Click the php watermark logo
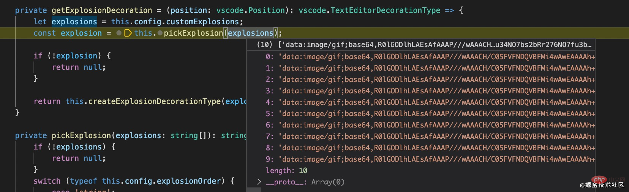 pos(599,179)
